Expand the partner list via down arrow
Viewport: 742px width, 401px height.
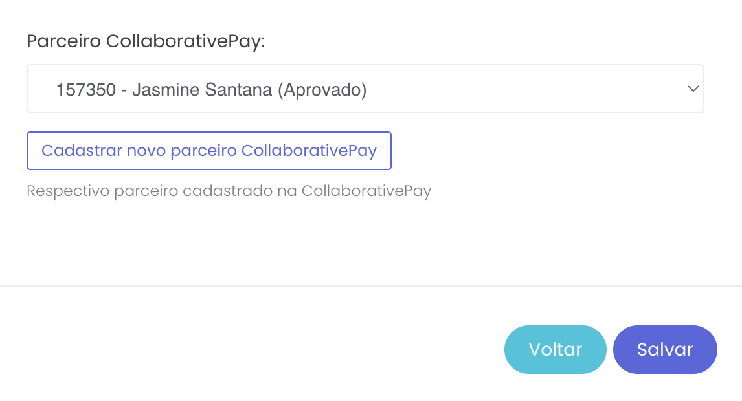tap(693, 89)
